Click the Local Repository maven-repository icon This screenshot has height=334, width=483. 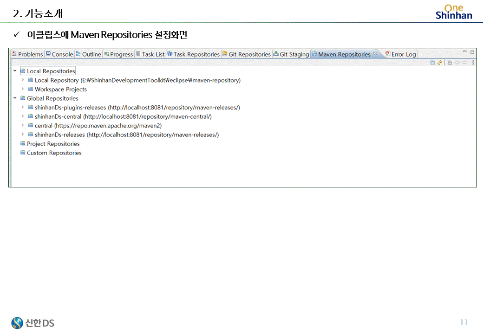pos(31,80)
